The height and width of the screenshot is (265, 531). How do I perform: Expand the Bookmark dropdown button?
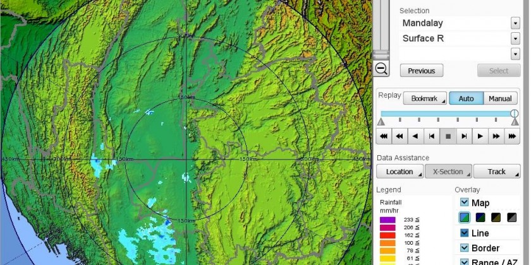[x=427, y=99]
